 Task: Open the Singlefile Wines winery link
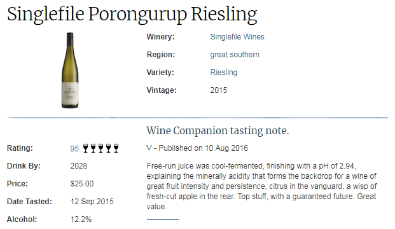pyautogui.click(x=237, y=37)
